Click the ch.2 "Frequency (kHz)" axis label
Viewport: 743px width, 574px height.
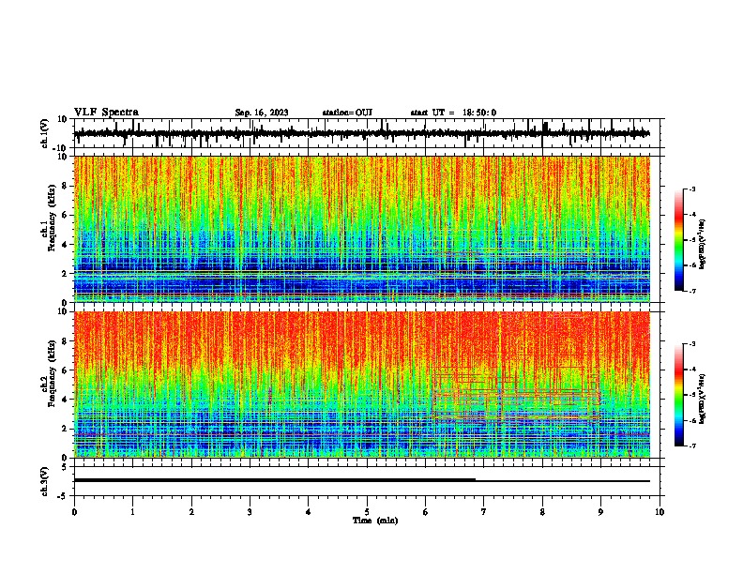(52, 374)
